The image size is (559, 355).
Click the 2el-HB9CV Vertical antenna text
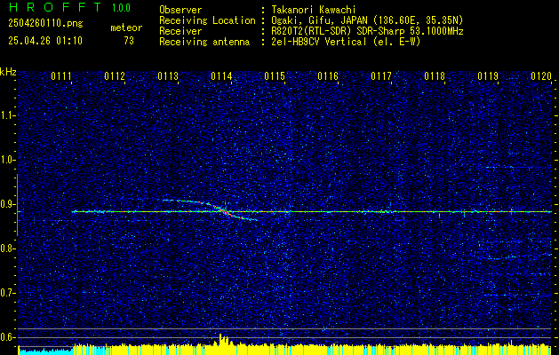click(346, 42)
